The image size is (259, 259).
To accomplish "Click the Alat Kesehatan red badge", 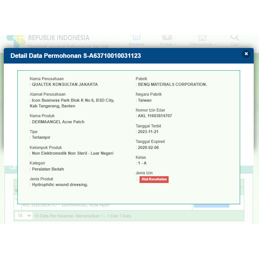I will [x=154, y=179].
